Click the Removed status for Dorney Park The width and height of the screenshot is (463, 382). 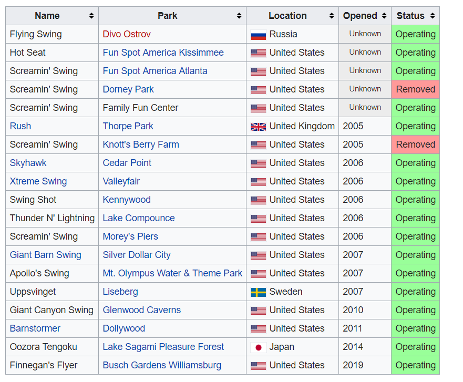click(x=416, y=89)
